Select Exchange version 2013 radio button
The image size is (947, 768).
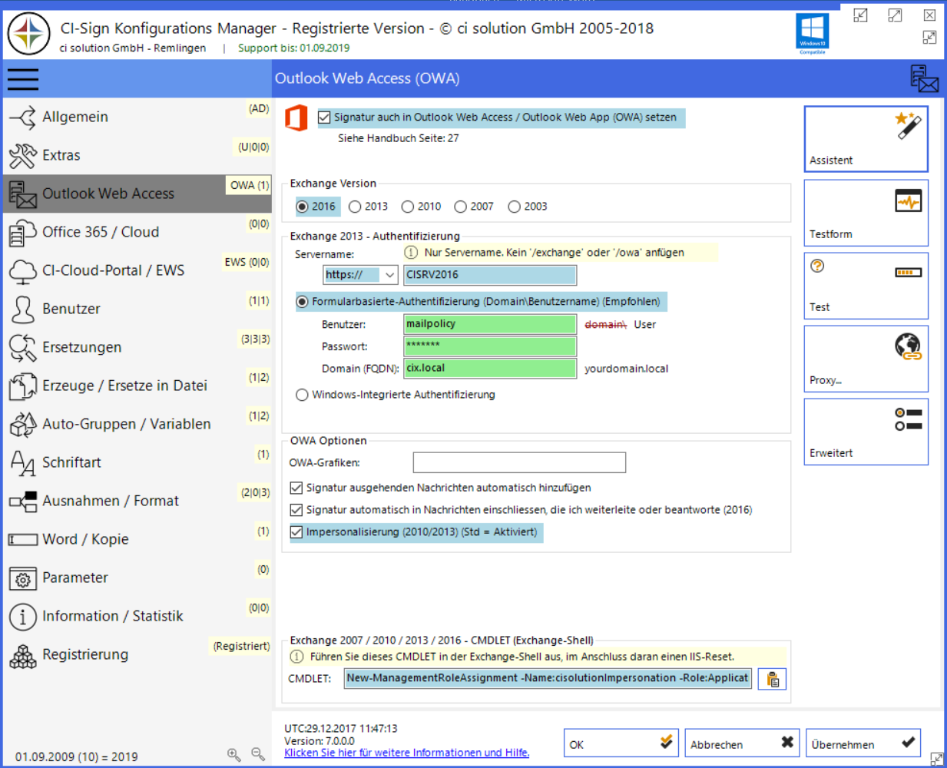coord(355,207)
